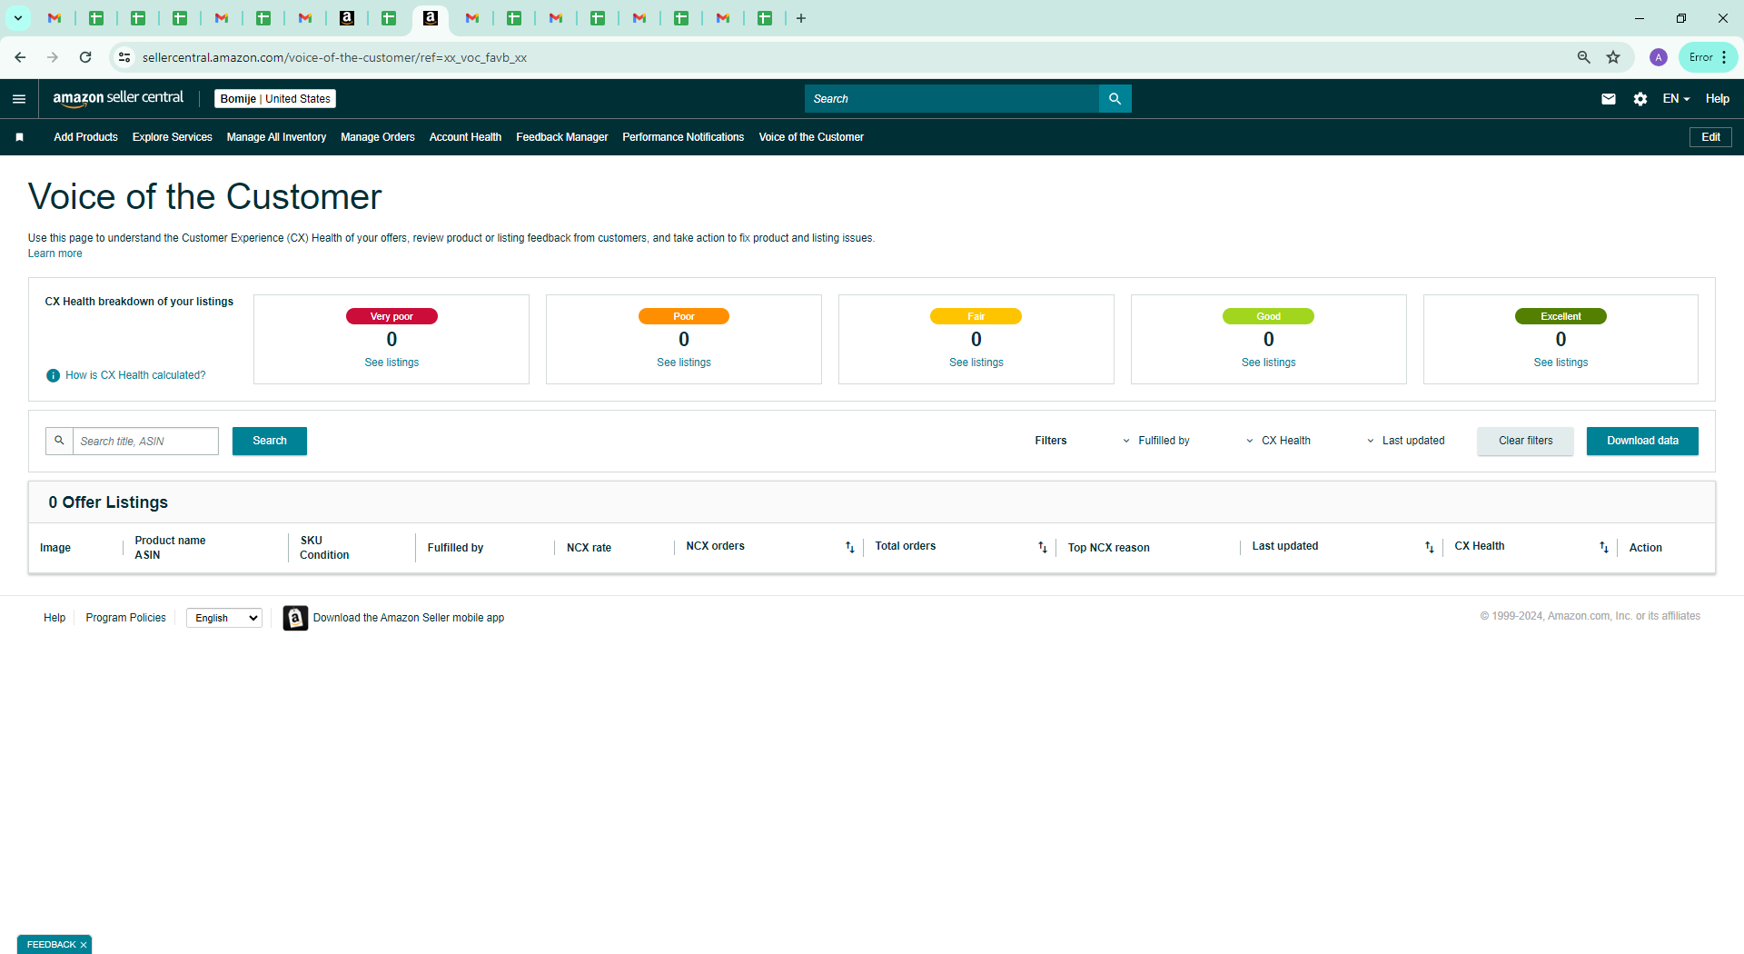
Task: Open the EN language dropdown
Action: point(1676,99)
